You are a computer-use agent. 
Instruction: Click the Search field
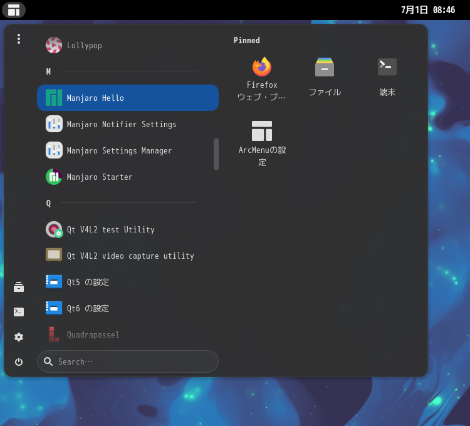point(128,361)
